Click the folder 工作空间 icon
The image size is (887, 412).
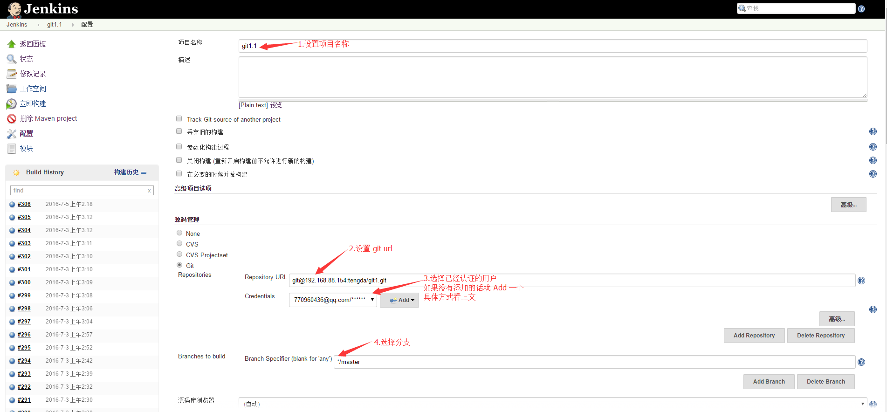click(x=12, y=89)
